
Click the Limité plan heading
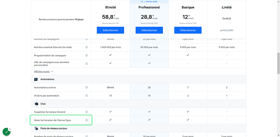coord(227,7)
